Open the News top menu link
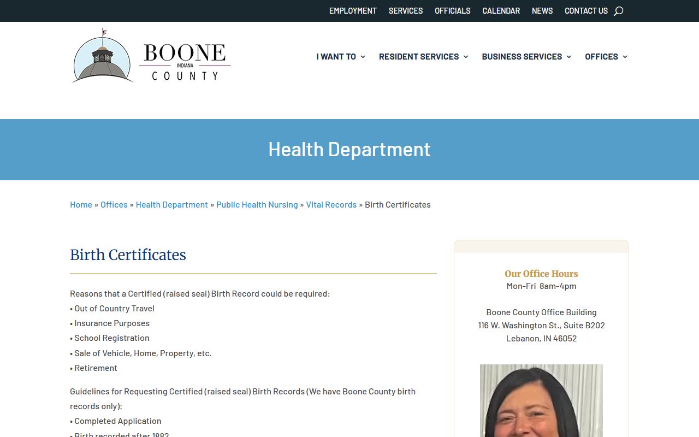Viewport: 699px width, 437px height. 542,11
